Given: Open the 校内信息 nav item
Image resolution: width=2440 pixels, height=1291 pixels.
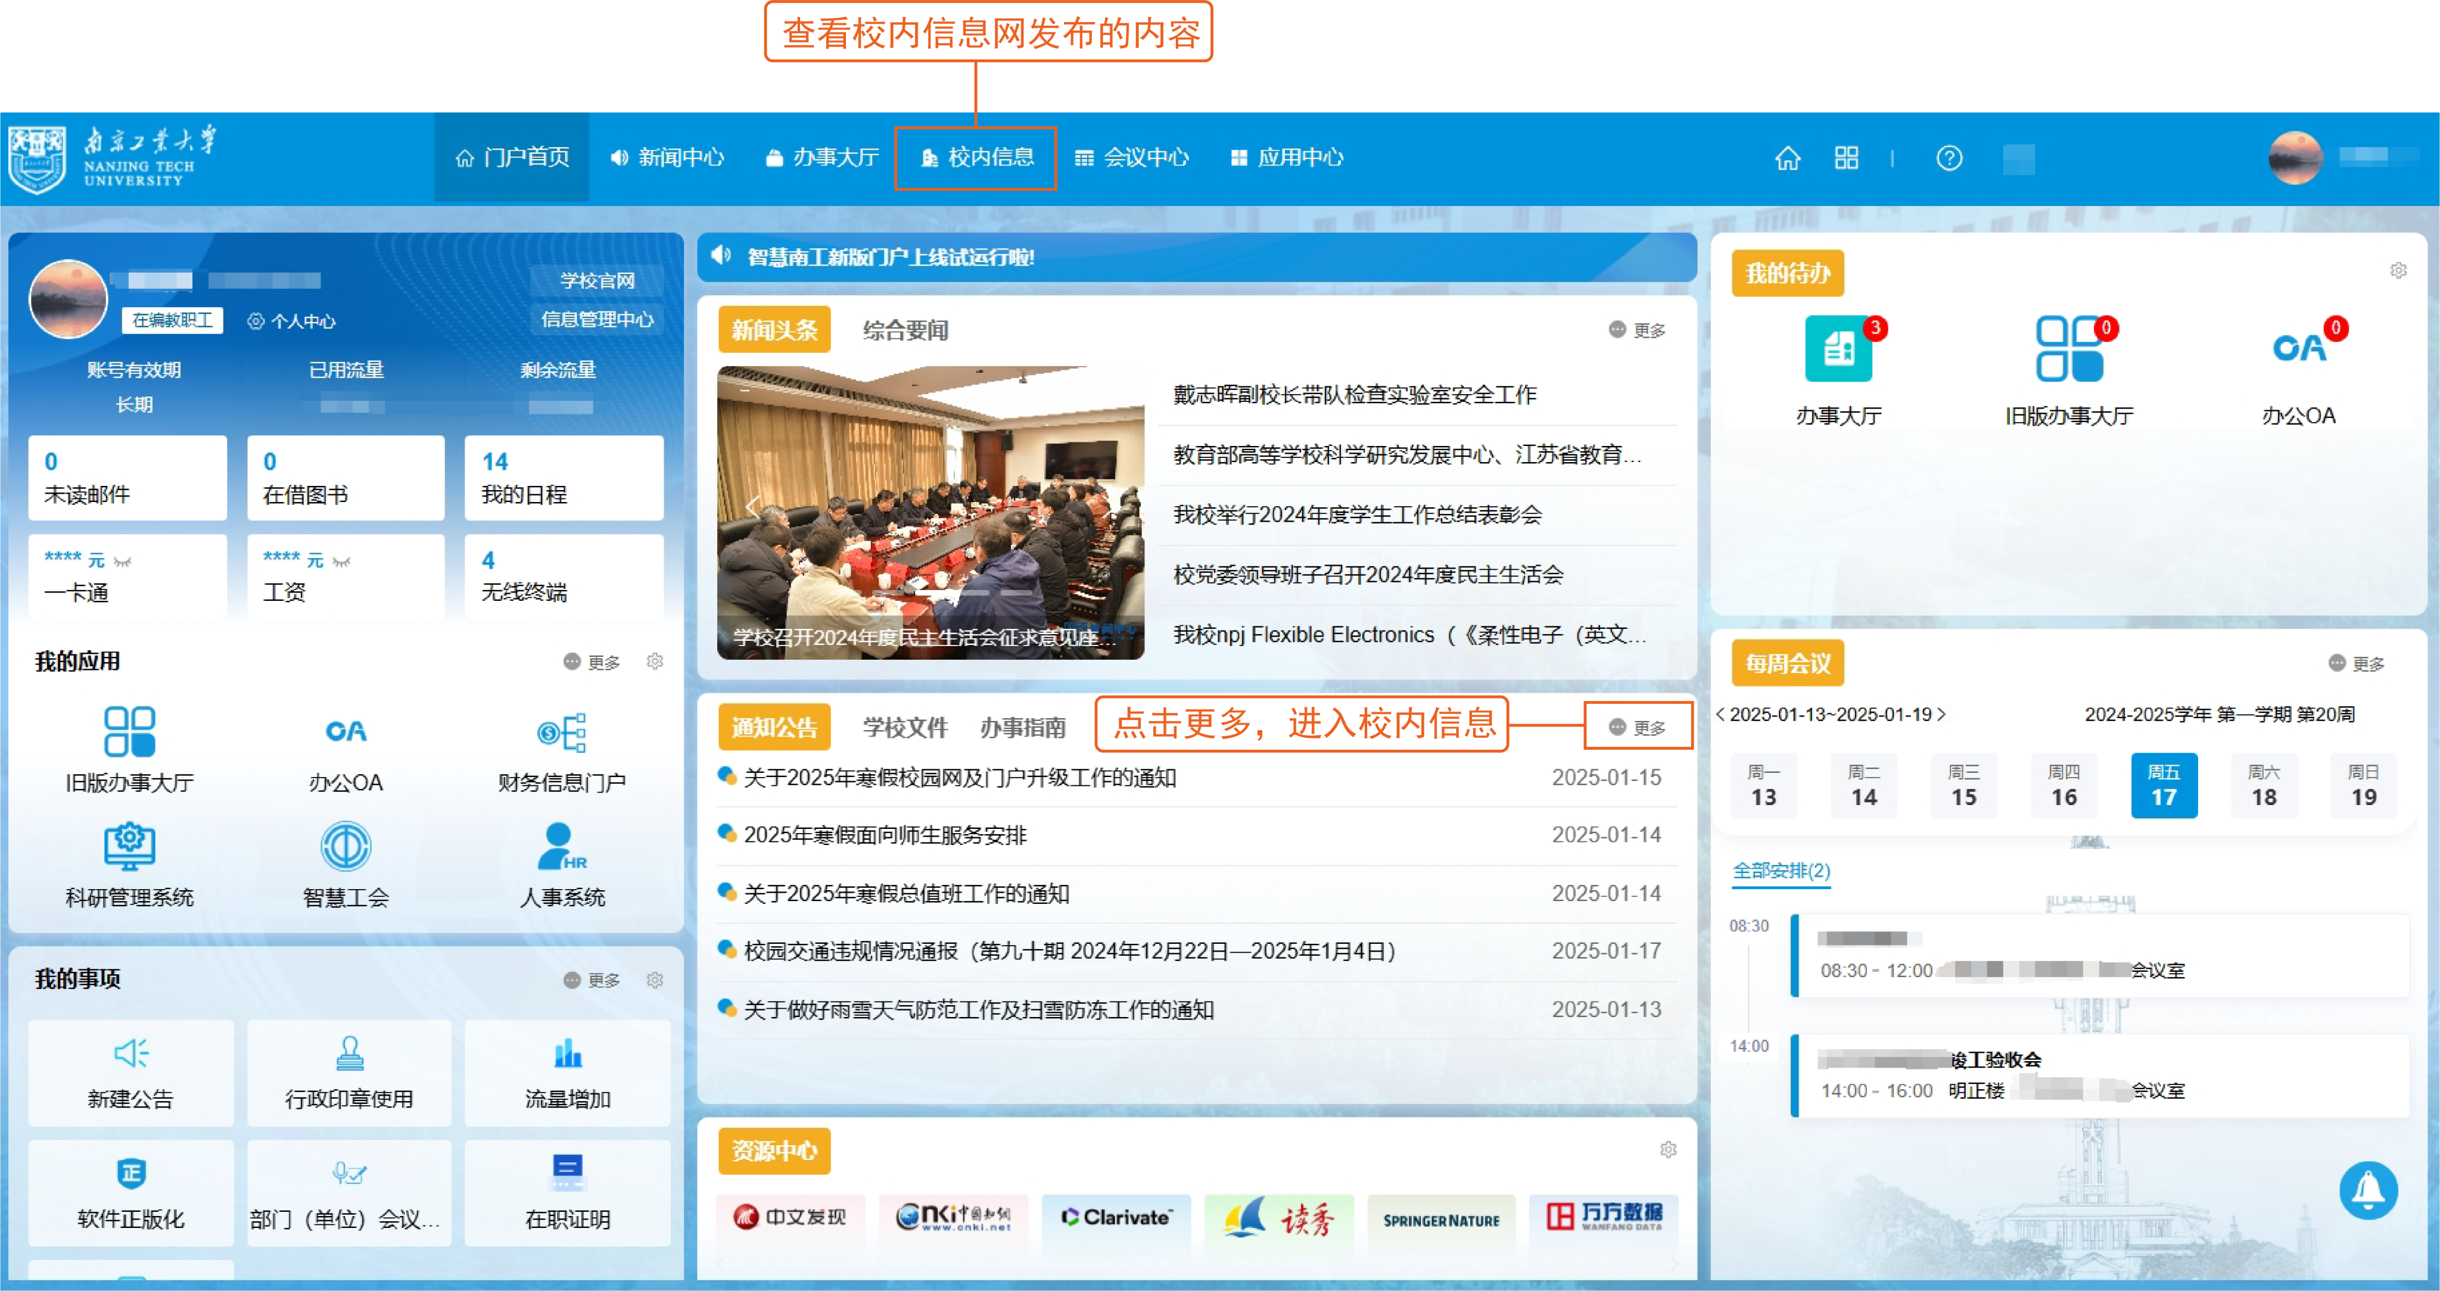Looking at the screenshot, I should click(976, 157).
